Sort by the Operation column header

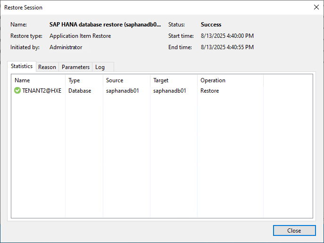click(x=230, y=80)
